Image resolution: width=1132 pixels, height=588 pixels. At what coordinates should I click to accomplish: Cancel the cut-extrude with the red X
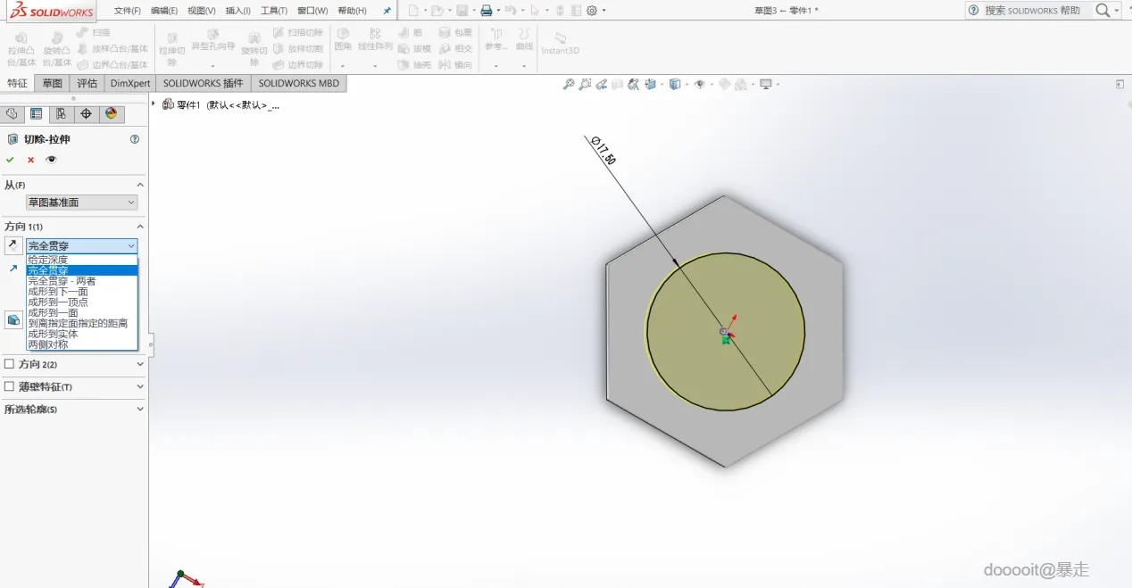30,160
